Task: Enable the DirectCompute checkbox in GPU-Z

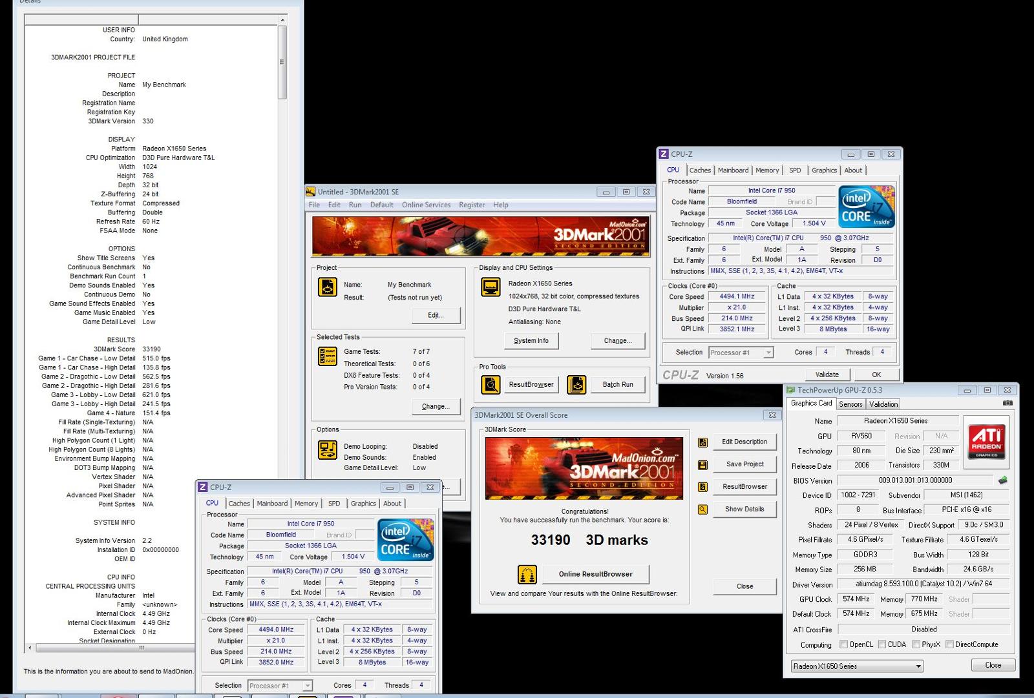Action: pyautogui.click(x=949, y=644)
